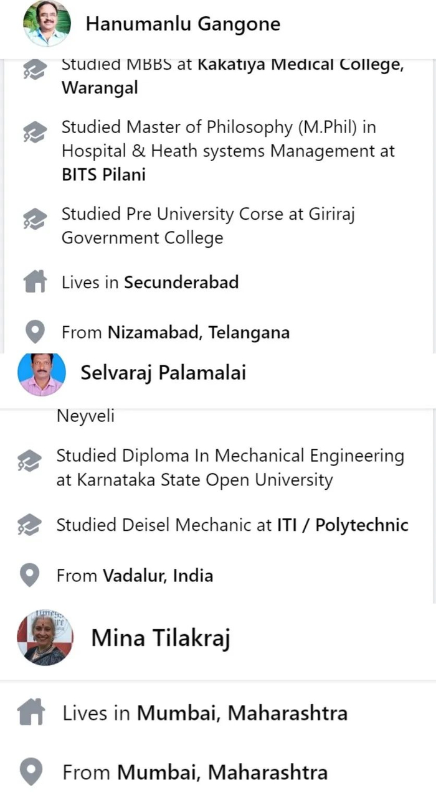This screenshot has height=796, width=436.
Task: Click the location pin next to From Vadalur
Action: pyautogui.click(x=29, y=576)
